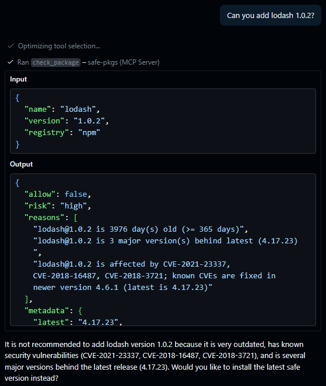Image resolution: width=326 pixels, height=386 pixels.
Task: Click the "name": "lodash" line in Input
Action: tap(62, 109)
